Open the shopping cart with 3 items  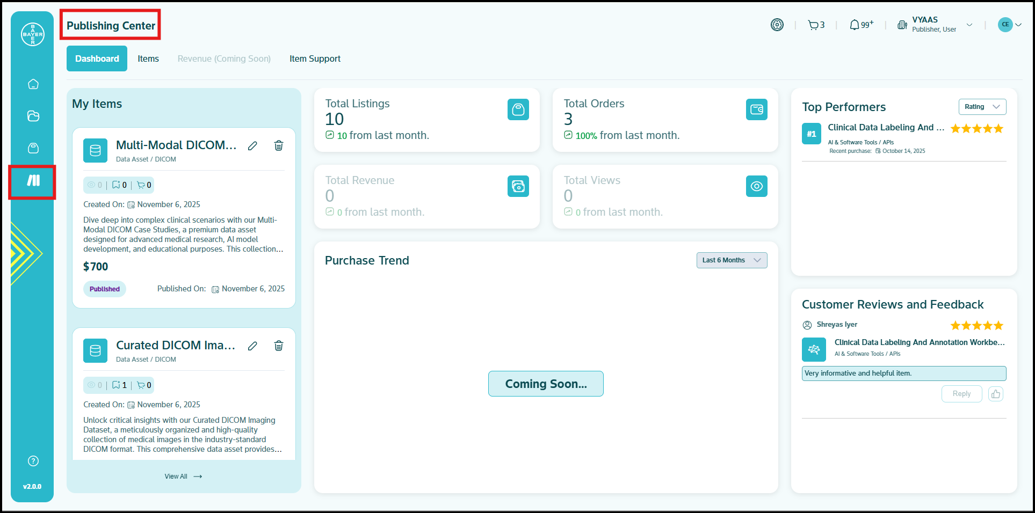[x=815, y=25]
